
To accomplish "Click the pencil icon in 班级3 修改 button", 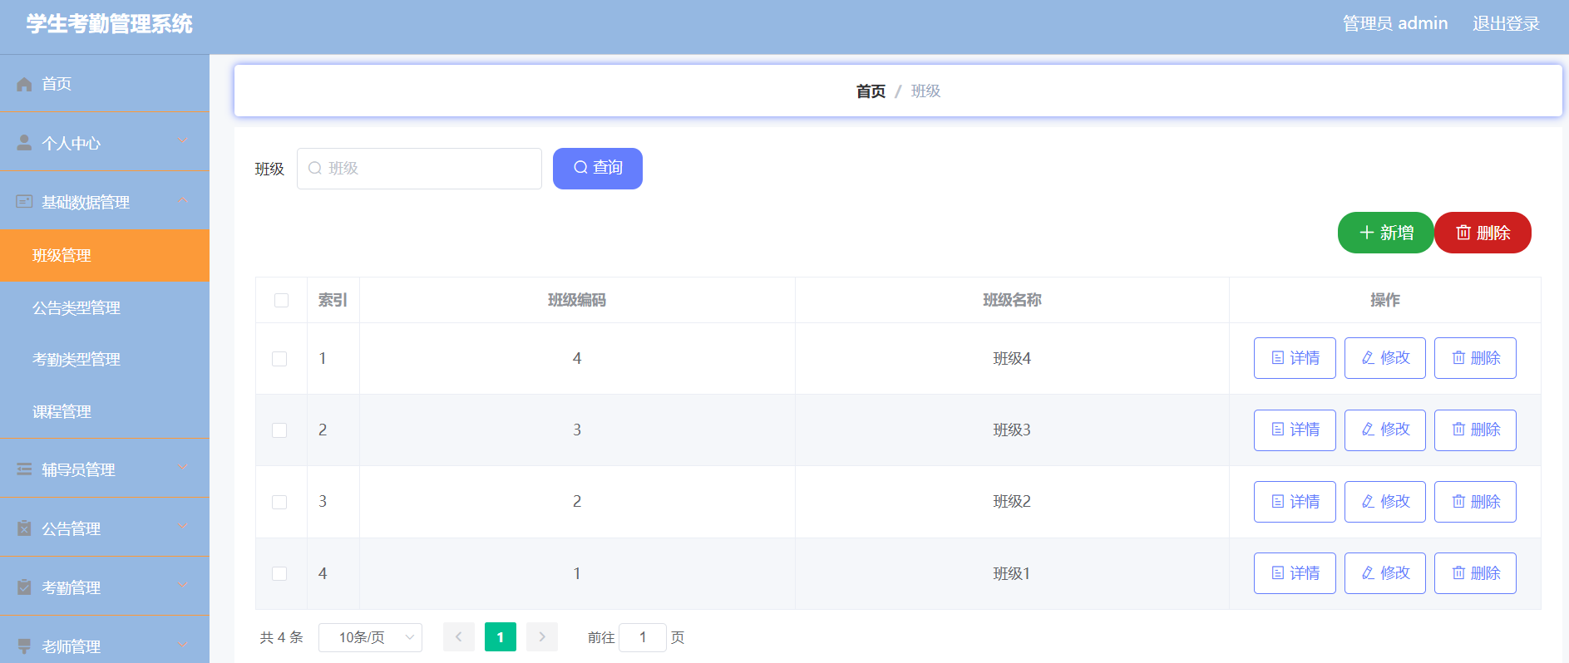I will click(x=1368, y=430).
